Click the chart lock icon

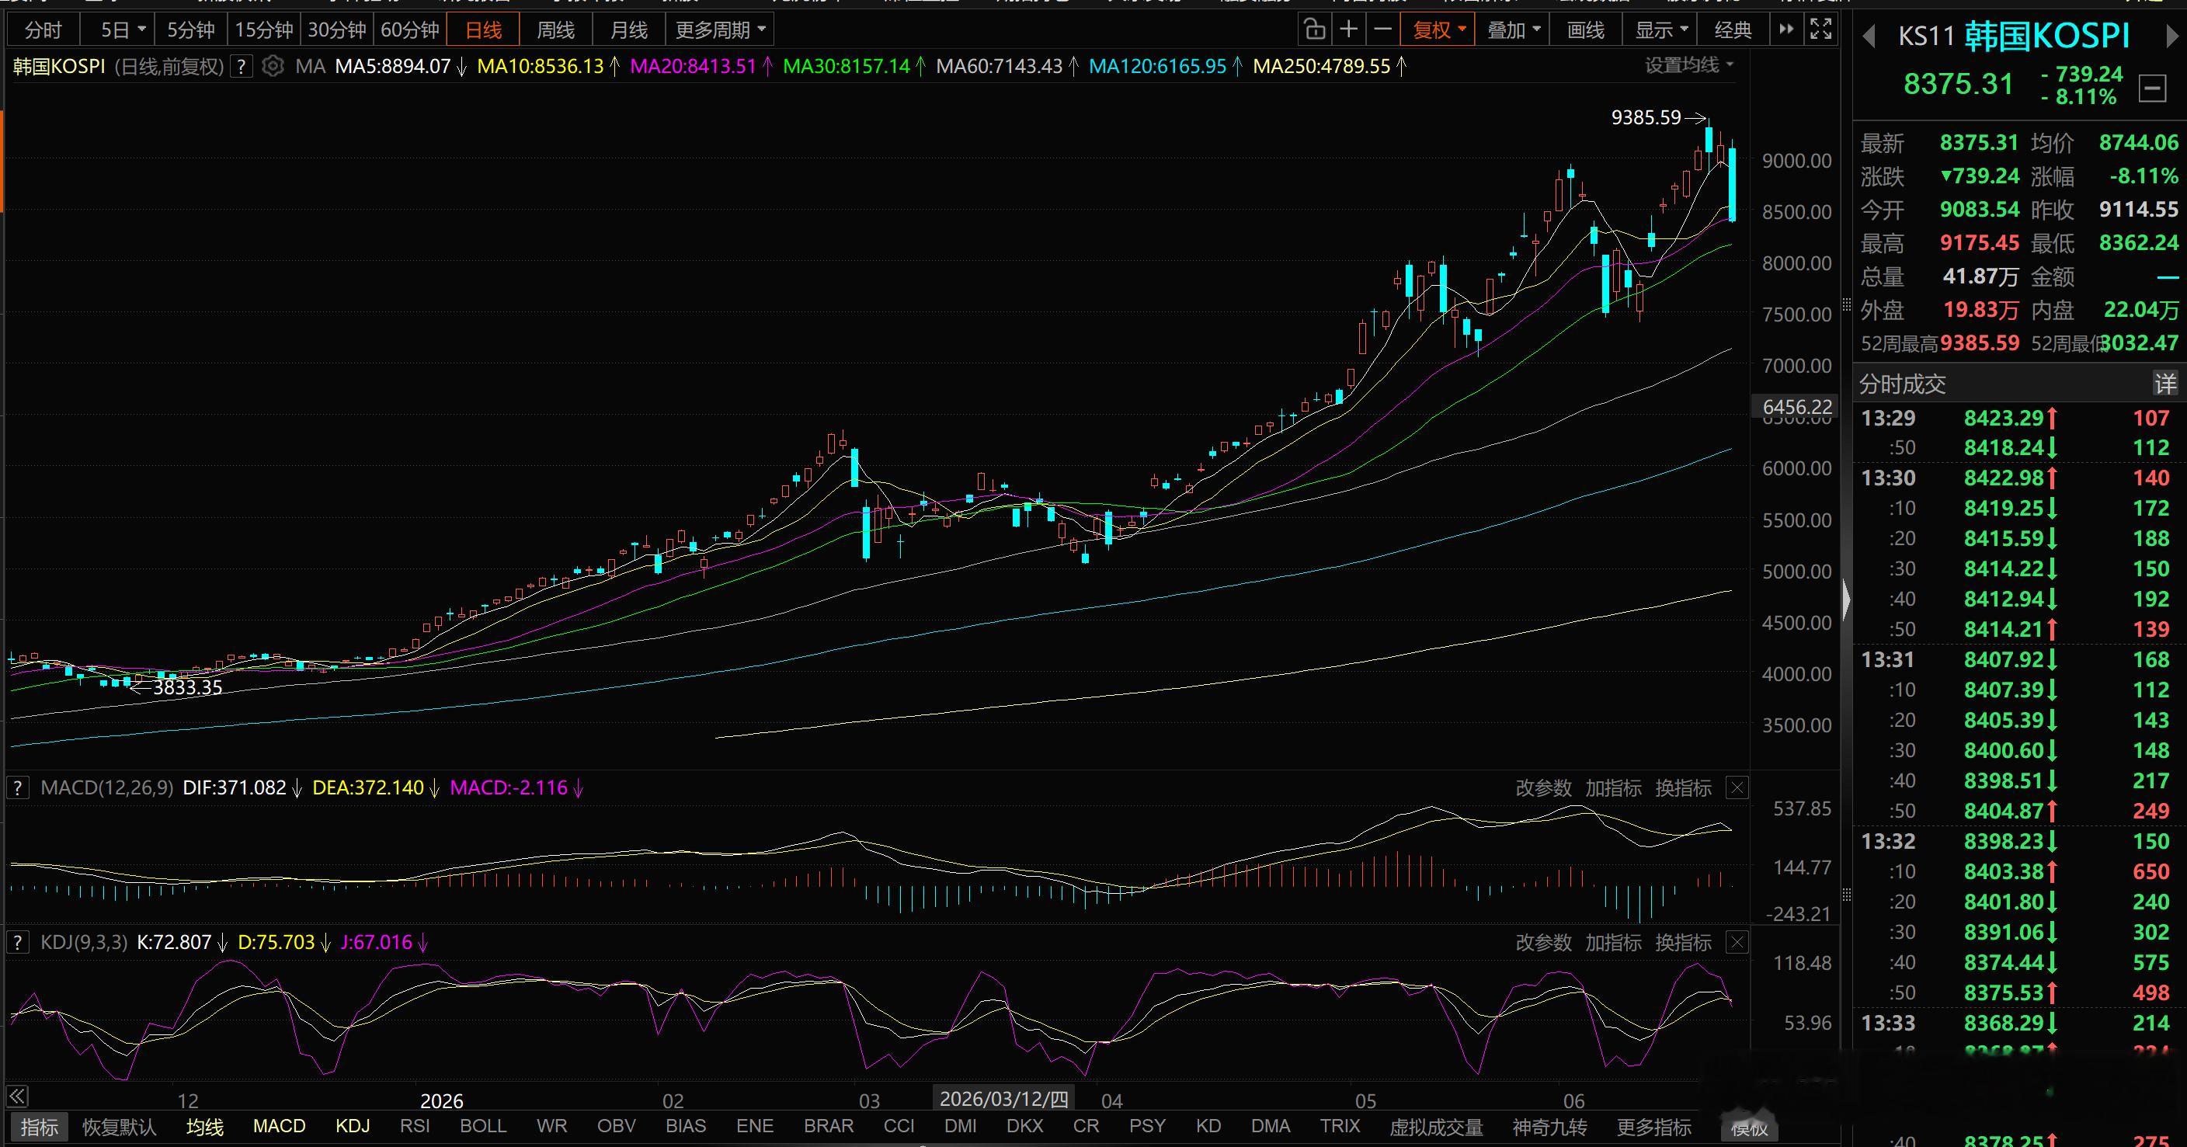[1314, 30]
